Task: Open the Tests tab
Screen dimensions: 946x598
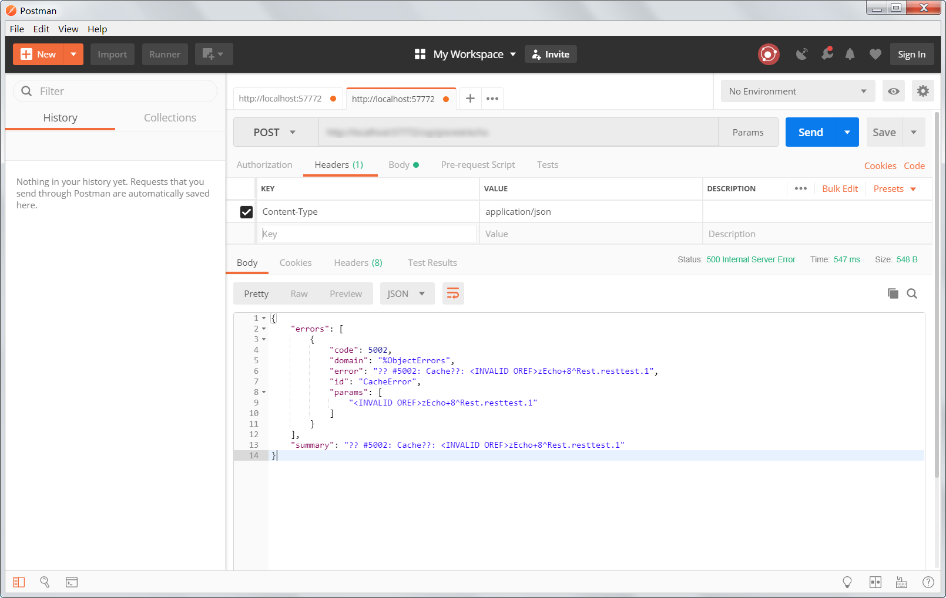Action: pos(548,165)
